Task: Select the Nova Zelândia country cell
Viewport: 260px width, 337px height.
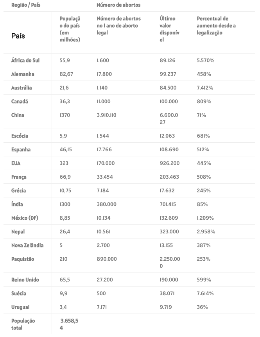Action: (27, 245)
